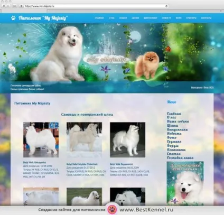
Task: Open the Belyi Volk Peppermint dog photo
Action: [127, 140]
